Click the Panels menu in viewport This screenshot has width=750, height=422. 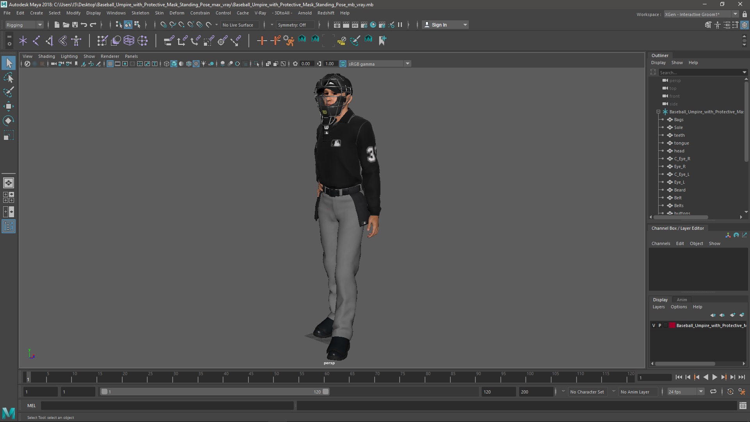[x=131, y=56]
